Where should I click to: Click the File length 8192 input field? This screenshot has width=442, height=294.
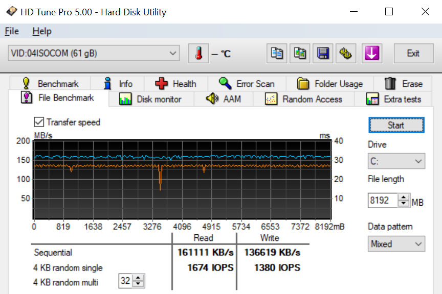tap(383, 200)
